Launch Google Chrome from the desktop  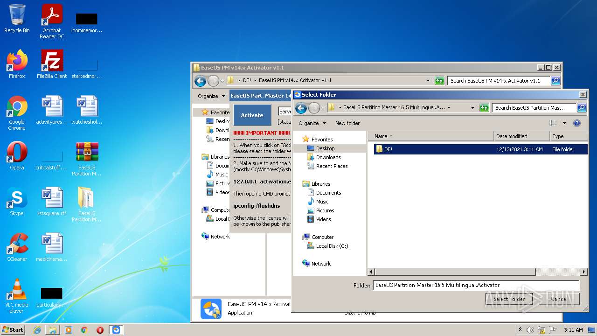click(x=17, y=113)
